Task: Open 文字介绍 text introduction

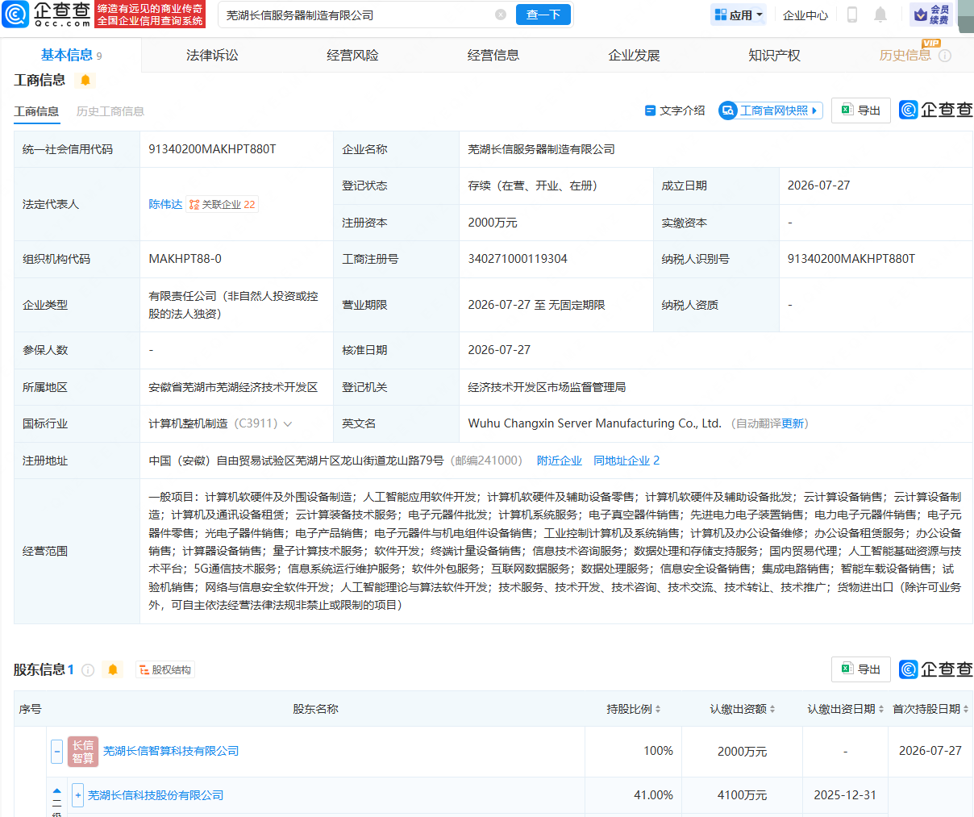Action: click(675, 110)
